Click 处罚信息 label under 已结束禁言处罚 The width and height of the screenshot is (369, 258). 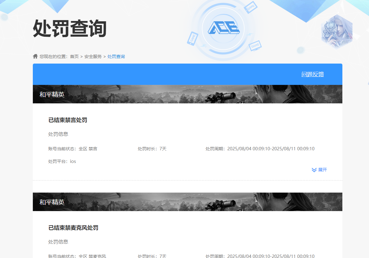58,134
